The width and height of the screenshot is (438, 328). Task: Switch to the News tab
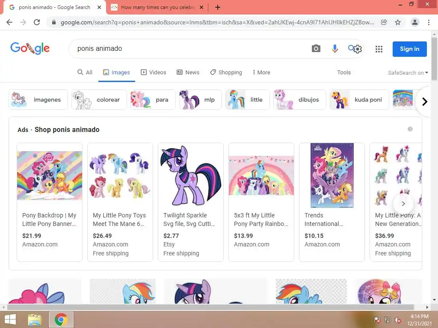coord(188,72)
